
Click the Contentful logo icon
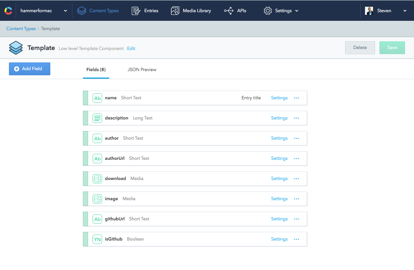click(8, 11)
